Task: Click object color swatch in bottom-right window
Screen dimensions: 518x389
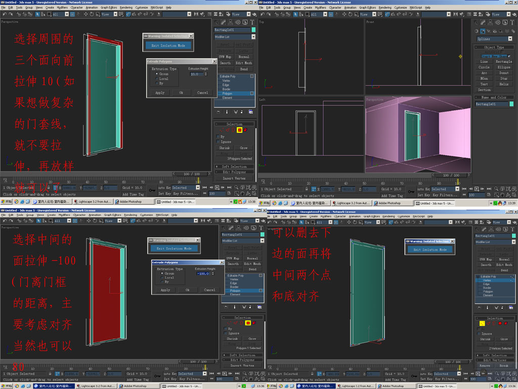Action: [x=514, y=236]
